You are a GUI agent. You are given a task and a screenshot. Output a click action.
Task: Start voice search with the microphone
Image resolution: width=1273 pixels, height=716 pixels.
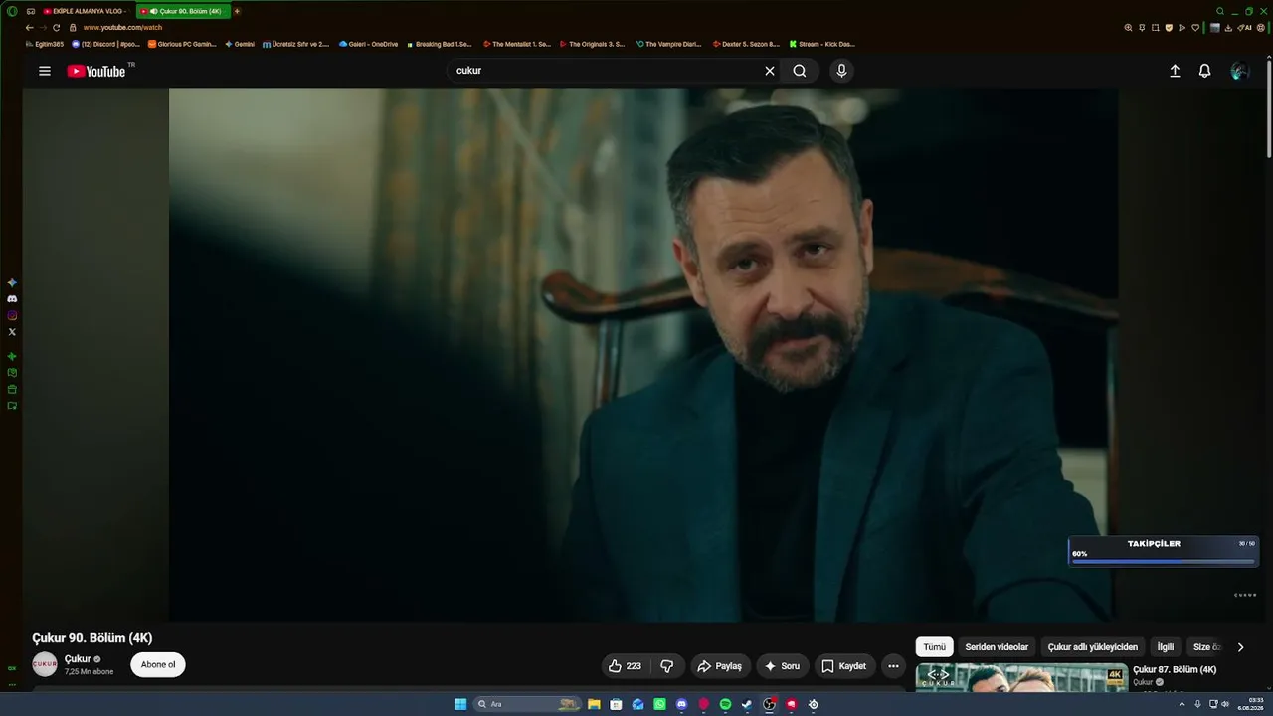[841, 71]
